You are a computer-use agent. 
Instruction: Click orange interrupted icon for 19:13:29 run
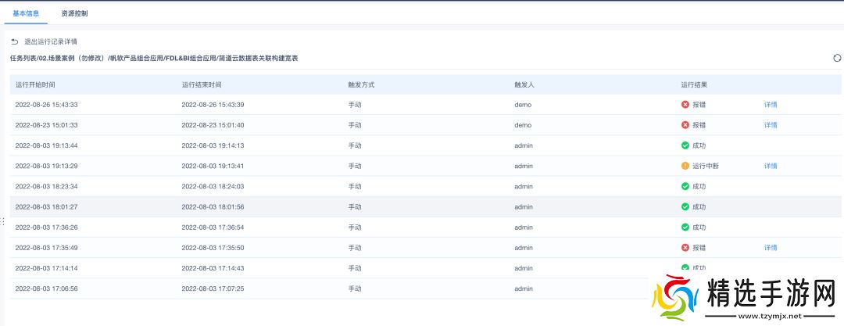[x=685, y=166]
